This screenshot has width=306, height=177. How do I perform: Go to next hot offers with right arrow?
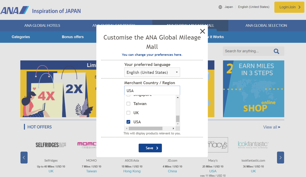(280, 158)
